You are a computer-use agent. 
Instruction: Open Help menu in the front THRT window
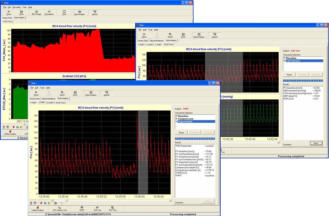(x=48, y=88)
